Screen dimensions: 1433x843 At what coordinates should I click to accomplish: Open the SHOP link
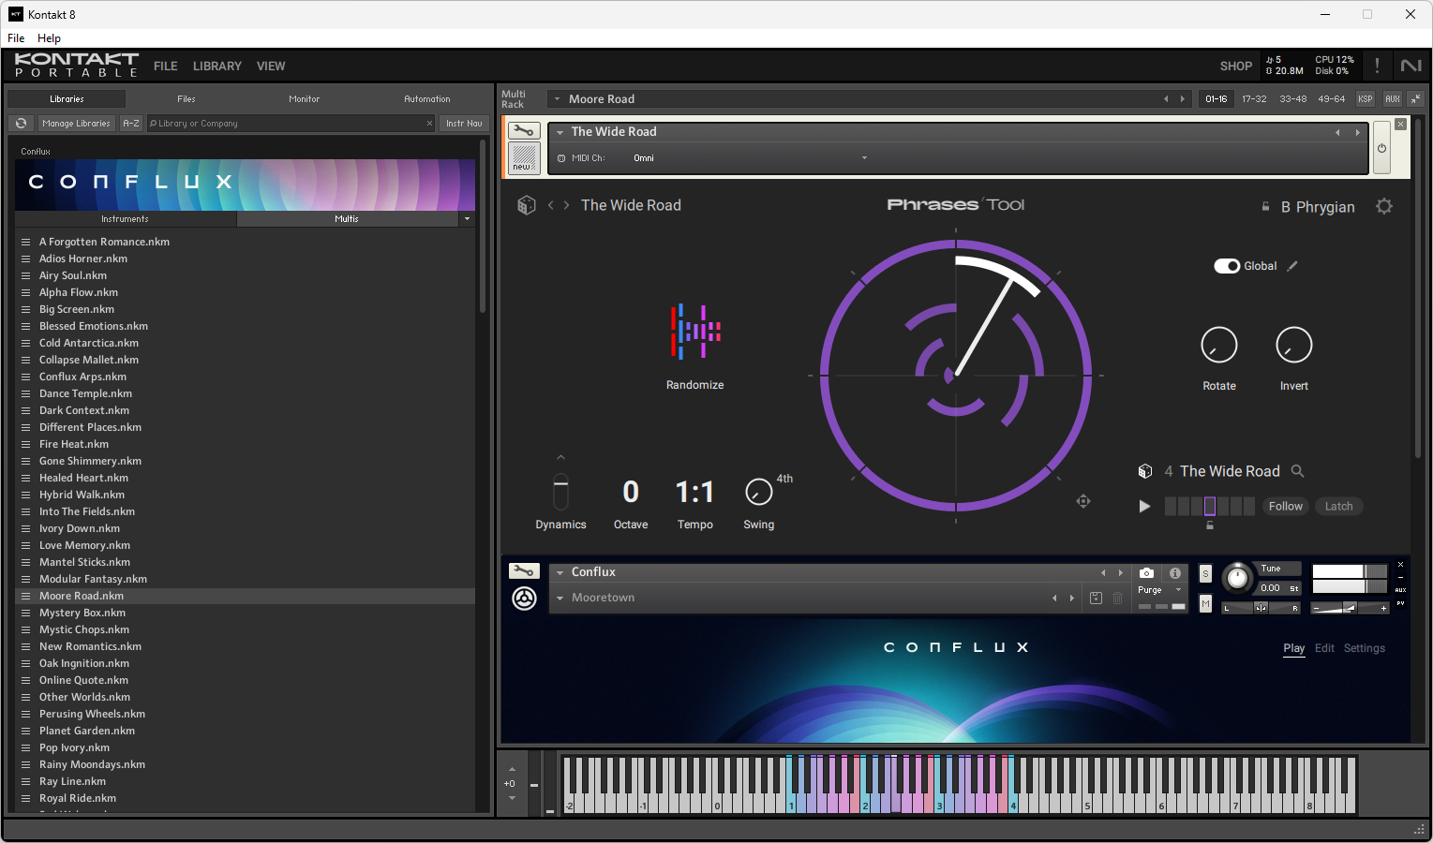(1236, 67)
